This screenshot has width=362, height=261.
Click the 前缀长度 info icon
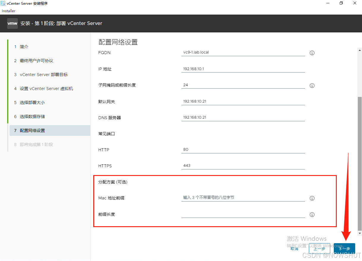point(312,215)
